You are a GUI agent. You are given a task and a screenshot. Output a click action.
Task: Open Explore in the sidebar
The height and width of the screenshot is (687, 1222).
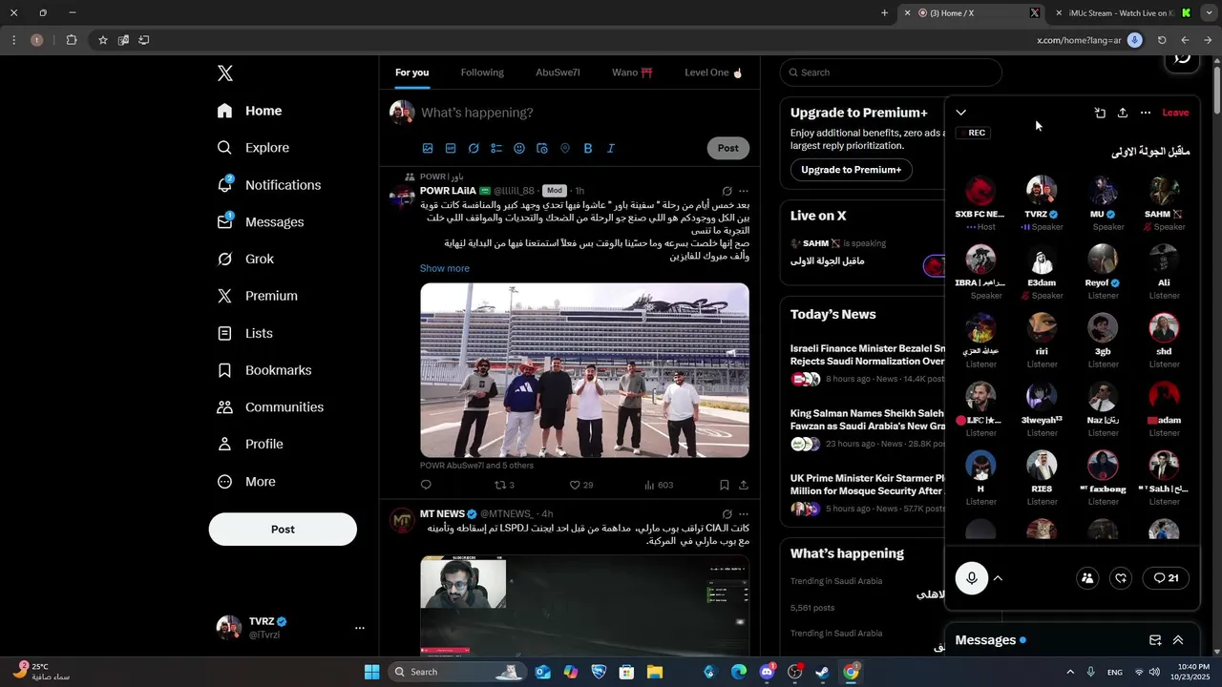254,148
